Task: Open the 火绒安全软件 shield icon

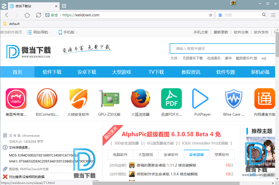Action: [78, 99]
